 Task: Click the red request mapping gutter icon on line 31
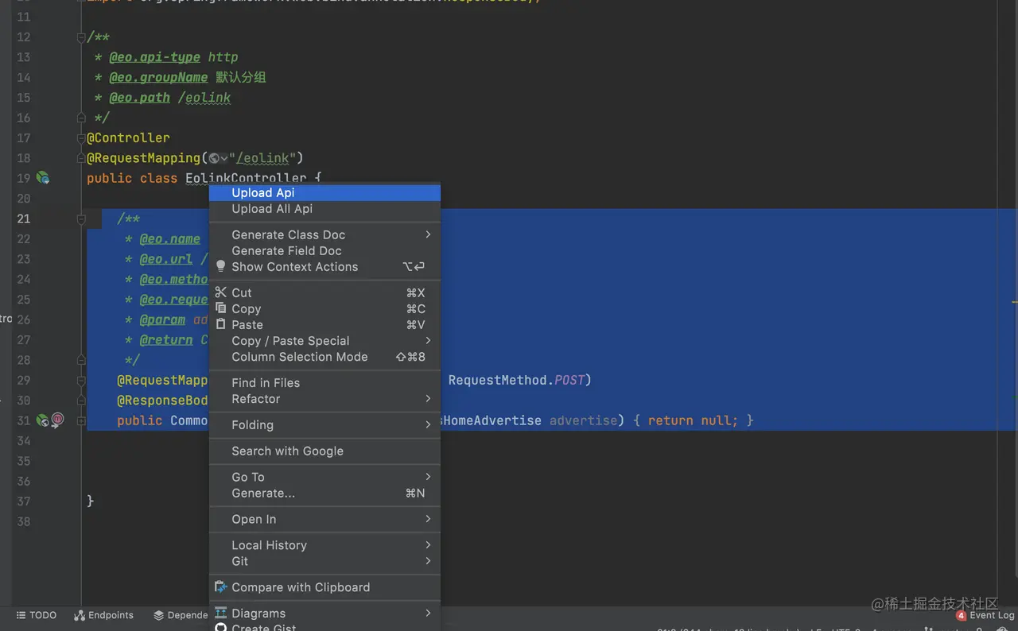tap(57, 420)
